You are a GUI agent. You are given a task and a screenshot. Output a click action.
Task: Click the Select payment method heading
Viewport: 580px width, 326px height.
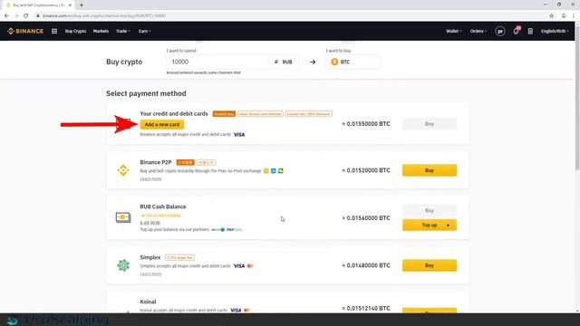click(x=146, y=93)
